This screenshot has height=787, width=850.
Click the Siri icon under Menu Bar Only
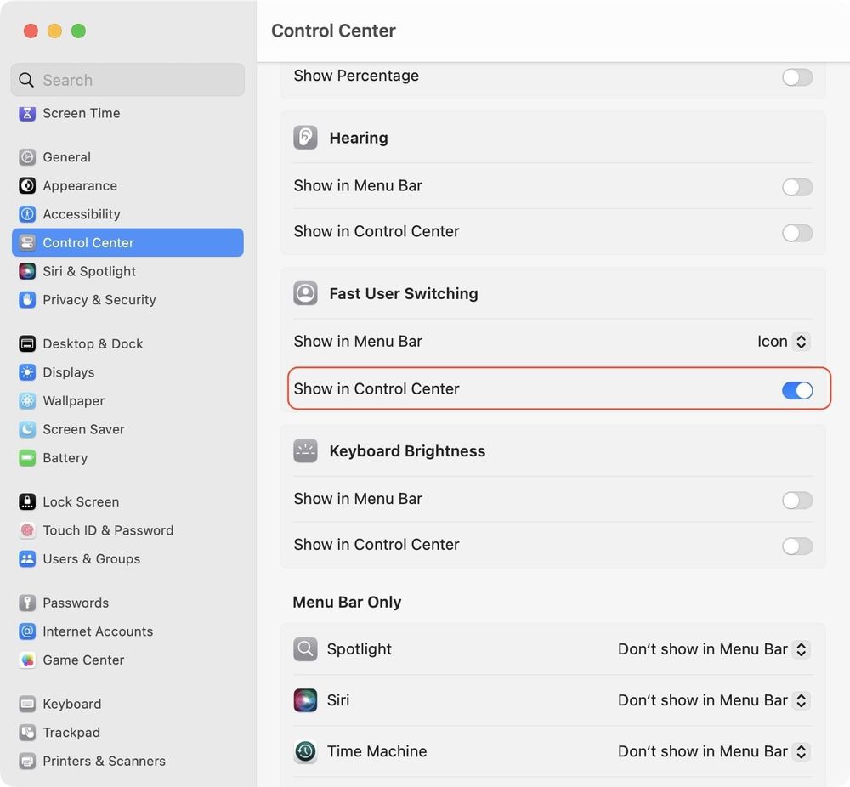click(305, 699)
